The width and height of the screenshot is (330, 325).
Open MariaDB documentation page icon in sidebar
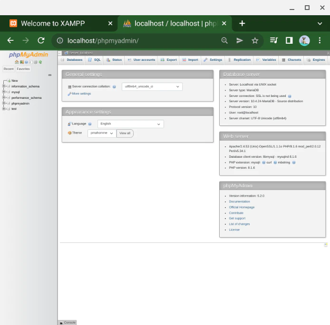tap(31, 62)
